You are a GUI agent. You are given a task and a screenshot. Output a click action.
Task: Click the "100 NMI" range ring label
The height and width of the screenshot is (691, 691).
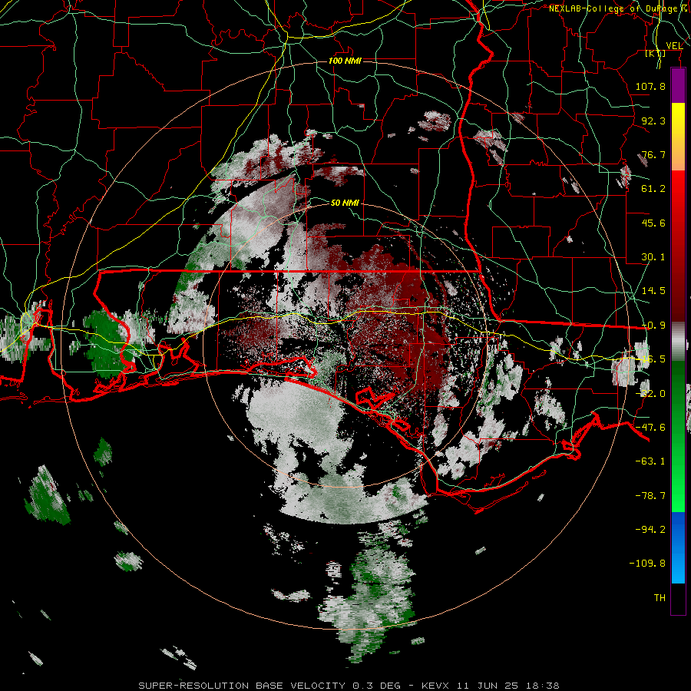(x=345, y=61)
